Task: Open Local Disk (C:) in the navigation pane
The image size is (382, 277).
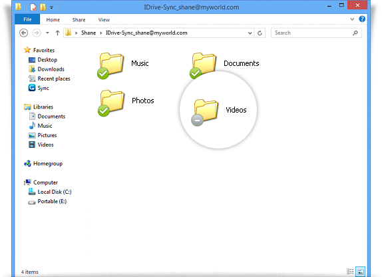Action: [50, 192]
